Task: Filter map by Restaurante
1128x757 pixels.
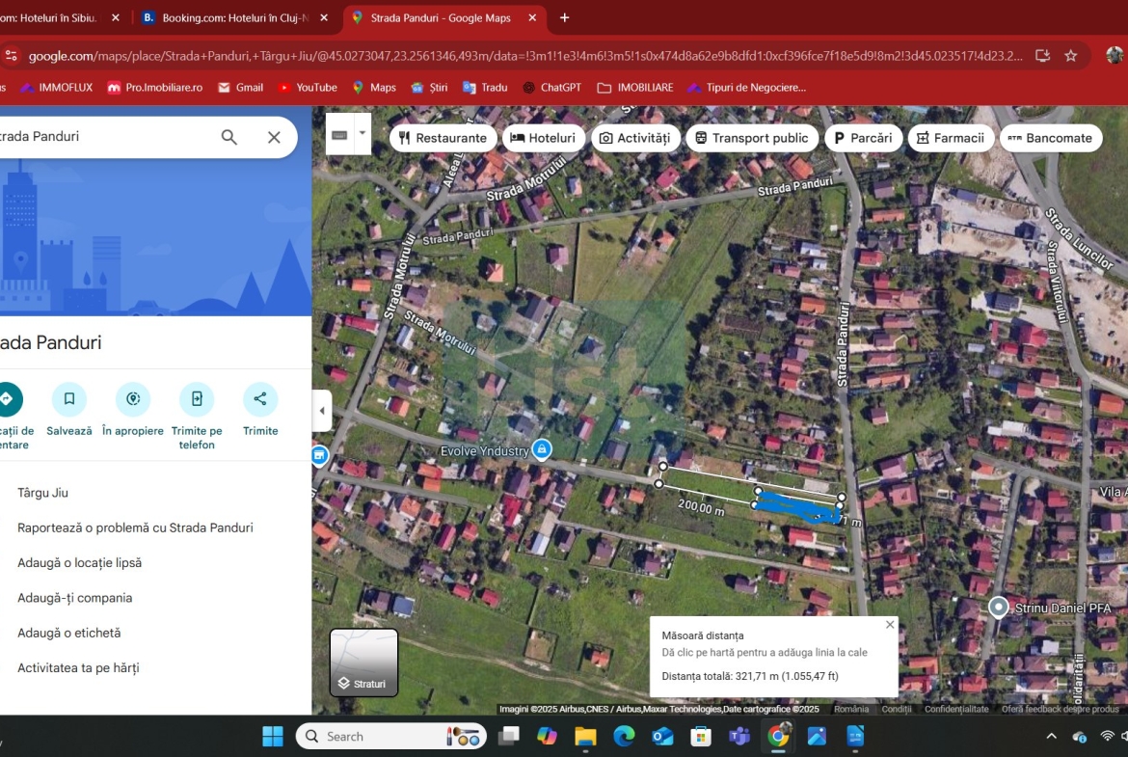Action: point(443,138)
